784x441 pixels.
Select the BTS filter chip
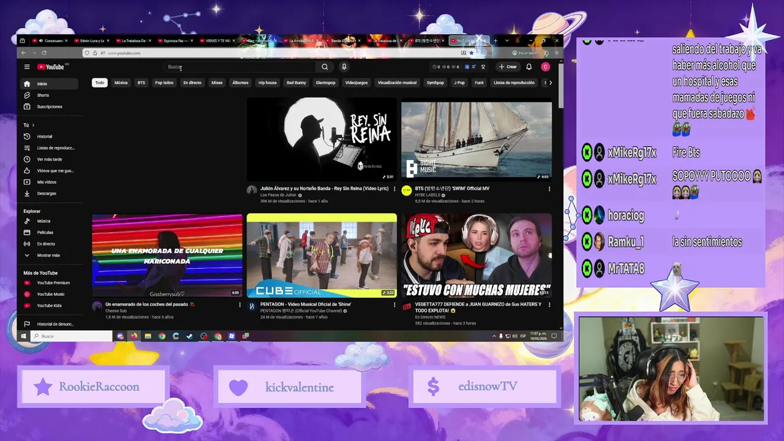click(141, 83)
